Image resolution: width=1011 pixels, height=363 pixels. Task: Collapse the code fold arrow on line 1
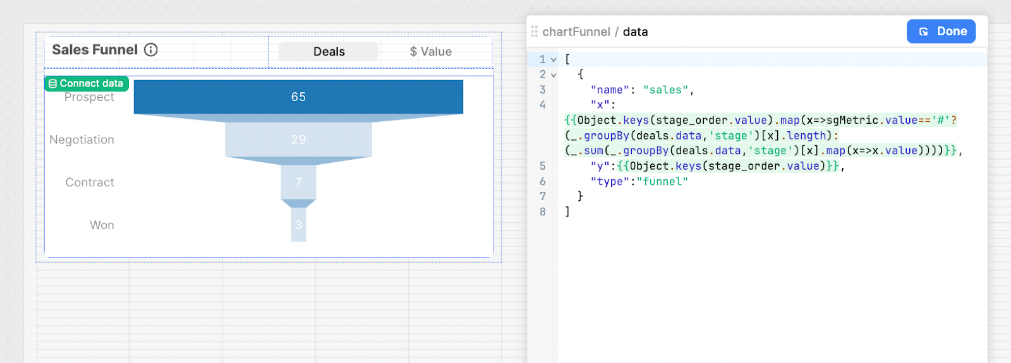pos(554,59)
